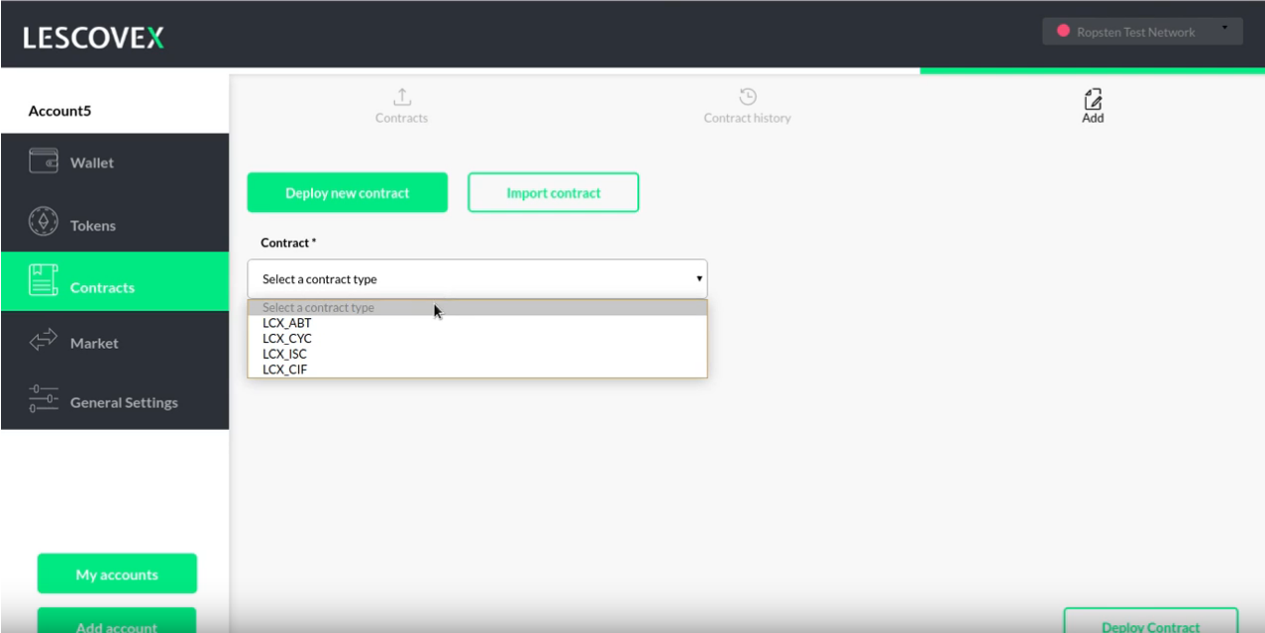The width and height of the screenshot is (1265, 633).
Task: Go to the Add tab label
Action: (x=1093, y=118)
